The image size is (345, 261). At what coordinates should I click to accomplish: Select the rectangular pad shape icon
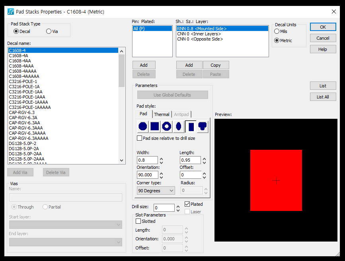[x=191, y=127]
